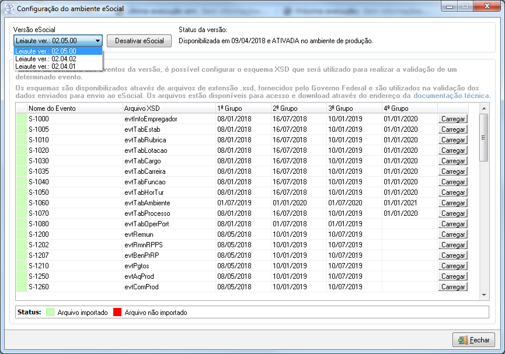Click the eSocial window title bar icon

tap(9, 9)
